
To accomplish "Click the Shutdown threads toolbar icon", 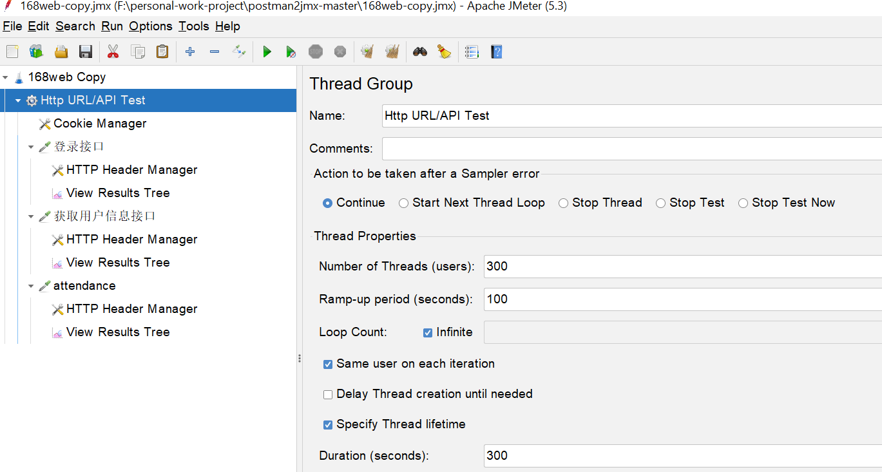I will tap(340, 52).
